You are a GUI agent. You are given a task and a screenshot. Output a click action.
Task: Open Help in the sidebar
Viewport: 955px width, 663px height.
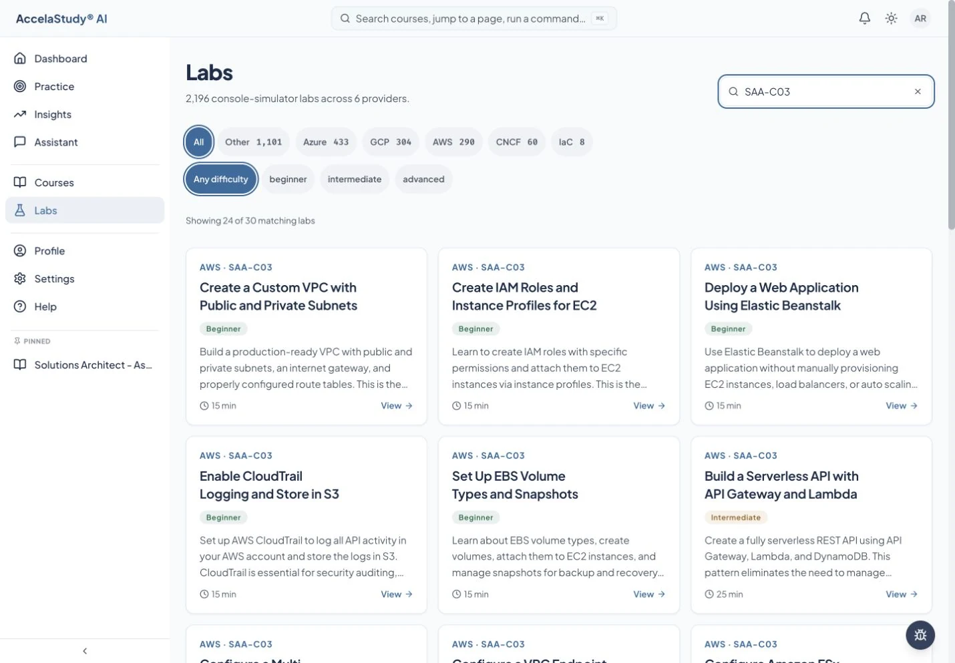point(85,307)
